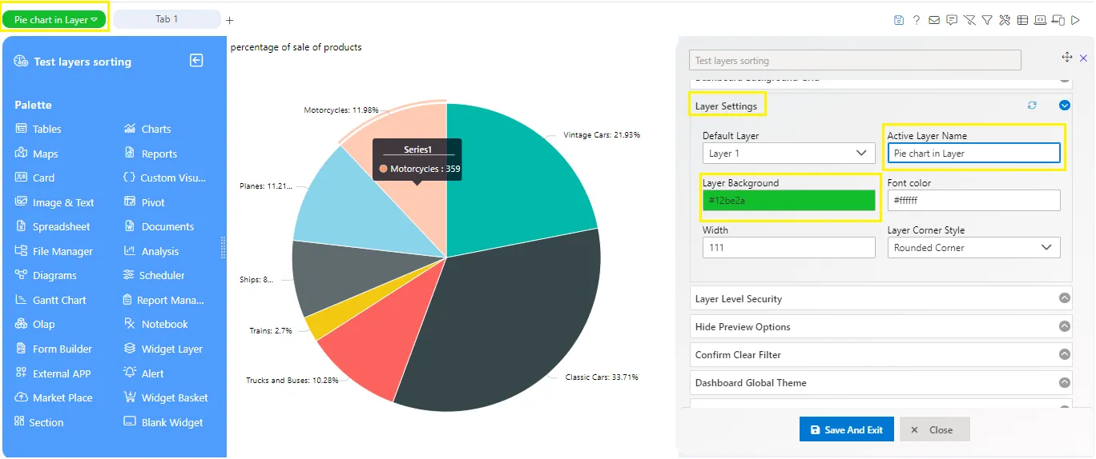
Task: Select Card from the palette
Action: [x=35, y=178]
